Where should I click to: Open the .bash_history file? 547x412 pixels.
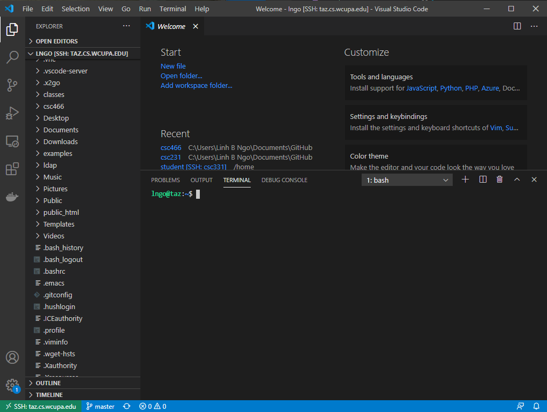pyautogui.click(x=83, y=248)
